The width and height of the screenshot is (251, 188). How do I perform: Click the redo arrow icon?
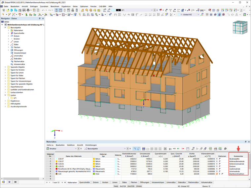[x=49, y=10]
